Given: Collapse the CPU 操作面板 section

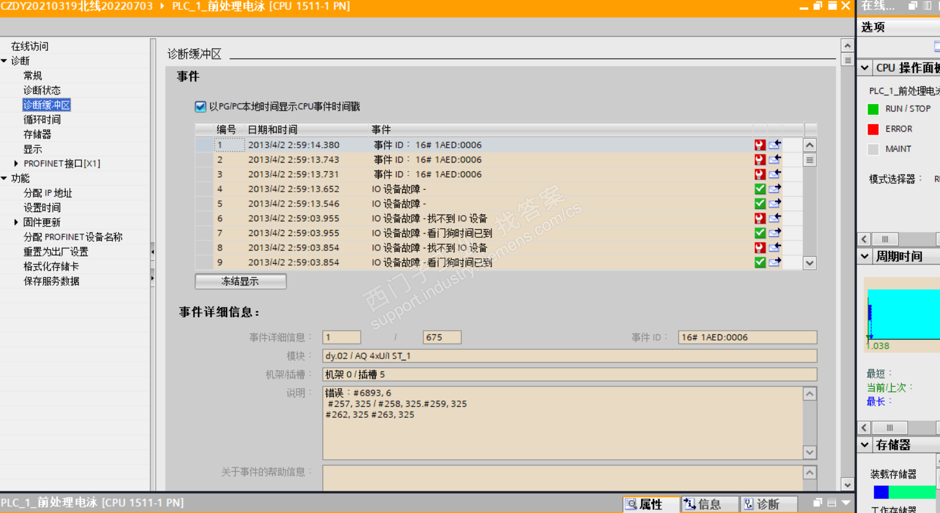Looking at the screenshot, I should click(x=865, y=68).
